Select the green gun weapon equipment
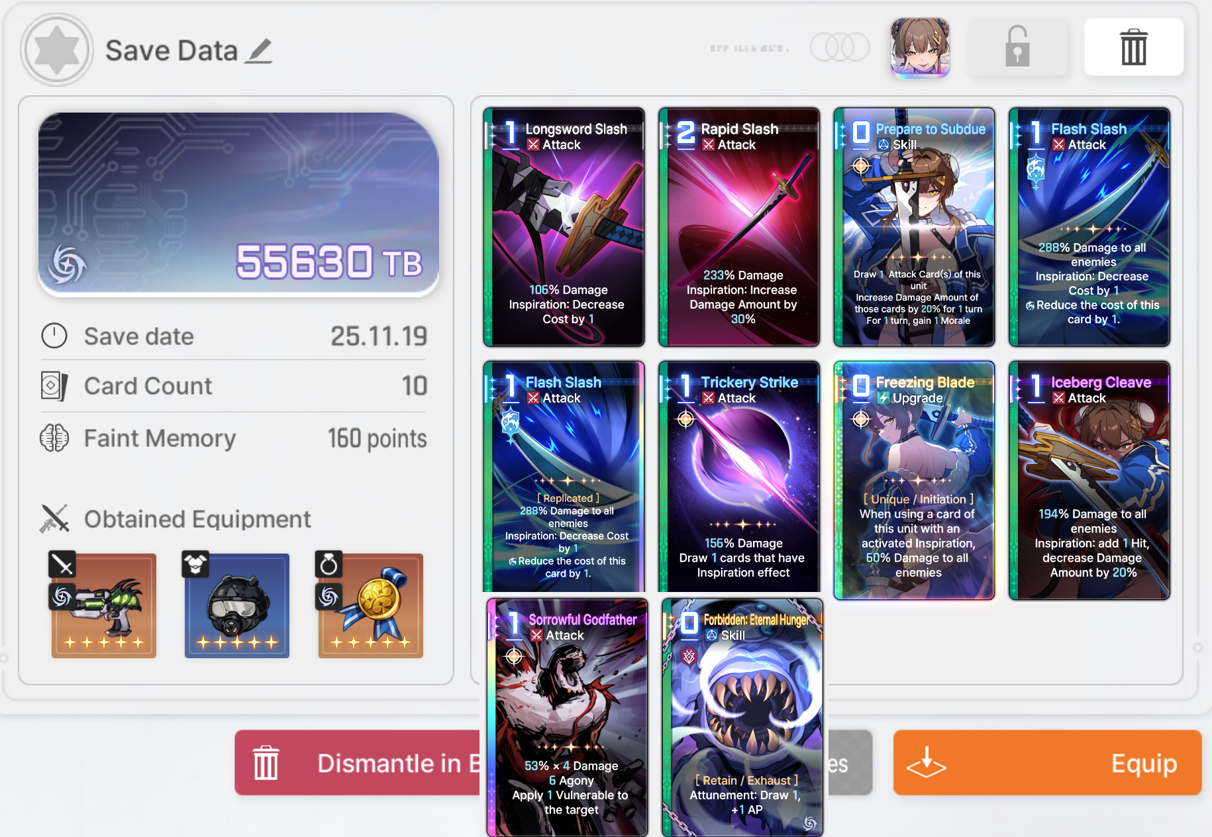Screen dimensions: 1212x837 [x=104, y=605]
